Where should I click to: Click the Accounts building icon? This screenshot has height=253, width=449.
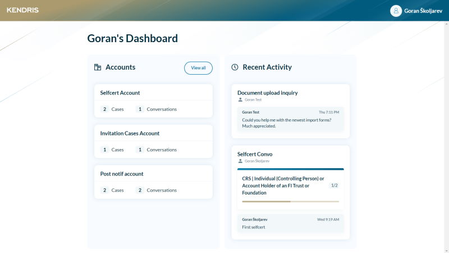click(x=98, y=67)
